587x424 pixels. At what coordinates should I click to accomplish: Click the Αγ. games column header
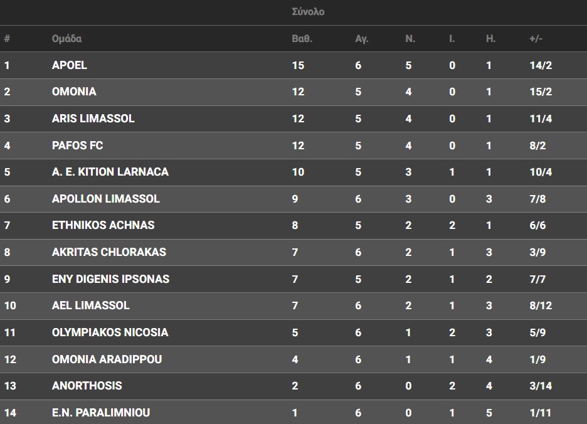click(x=361, y=39)
